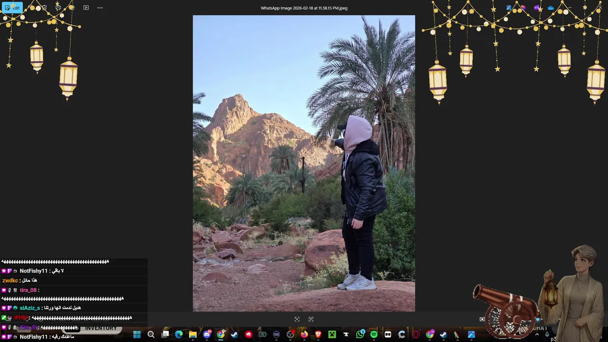Open Minecraft from the taskbar
Screen dimensions: 608x342
[x=332, y=334]
